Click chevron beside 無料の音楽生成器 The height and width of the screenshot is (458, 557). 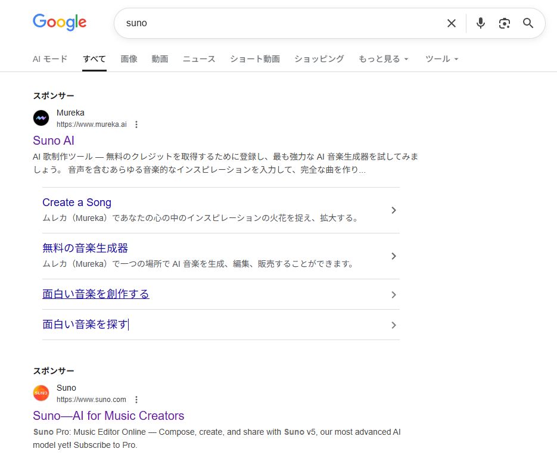click(x=393, y=256)
